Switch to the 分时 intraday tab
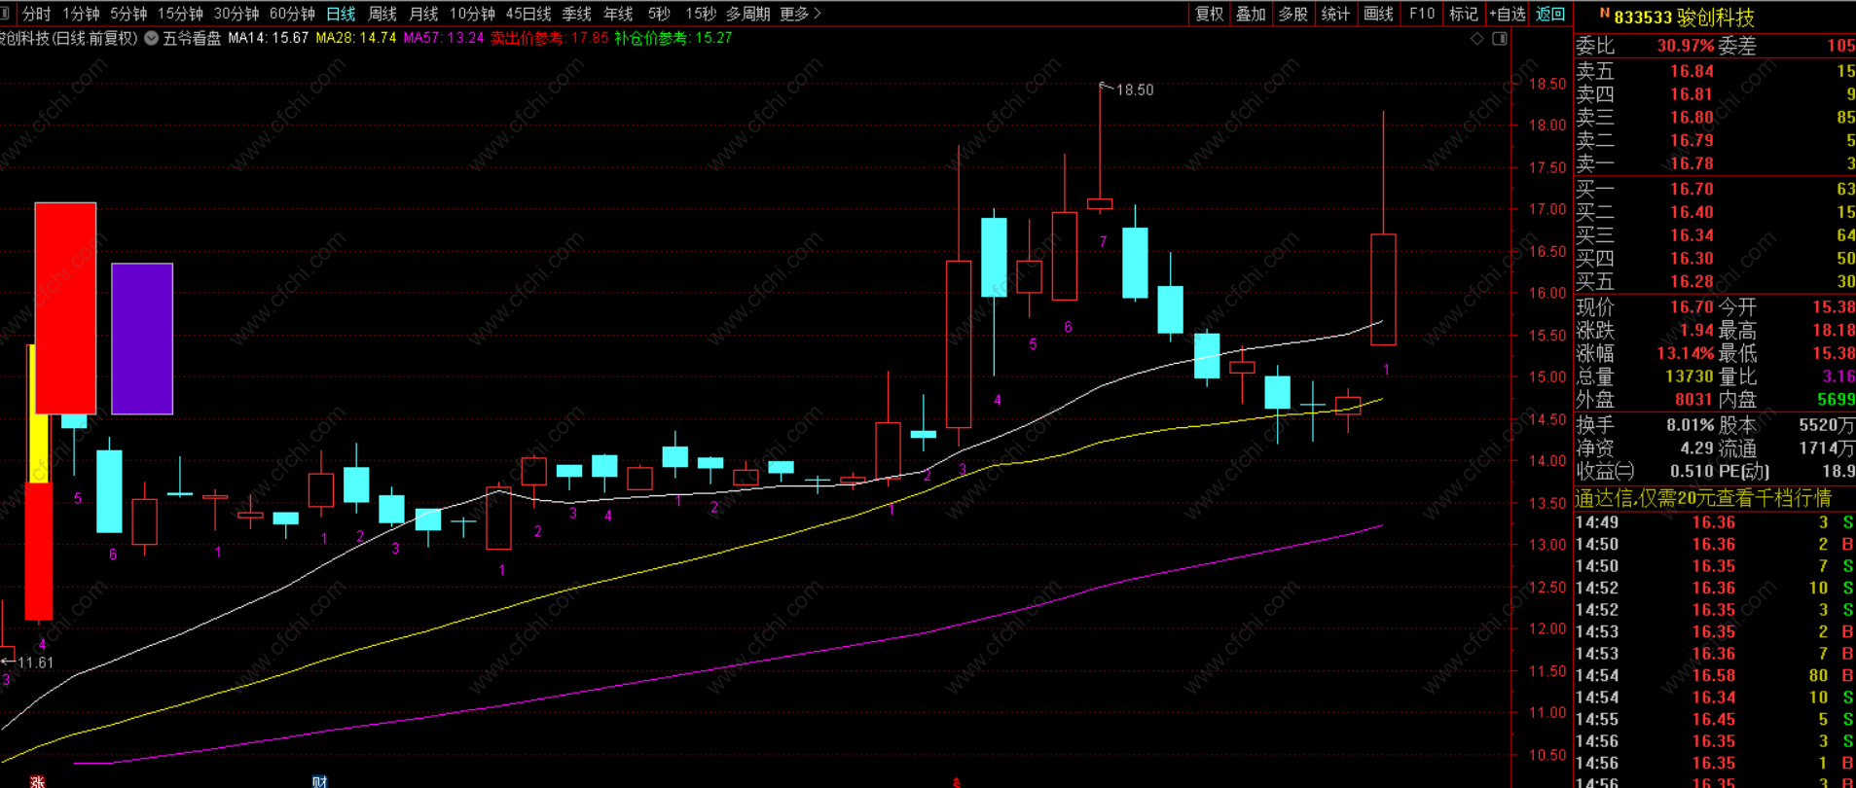This screenshot has height=788, width=1856. (x=36, y=14)
